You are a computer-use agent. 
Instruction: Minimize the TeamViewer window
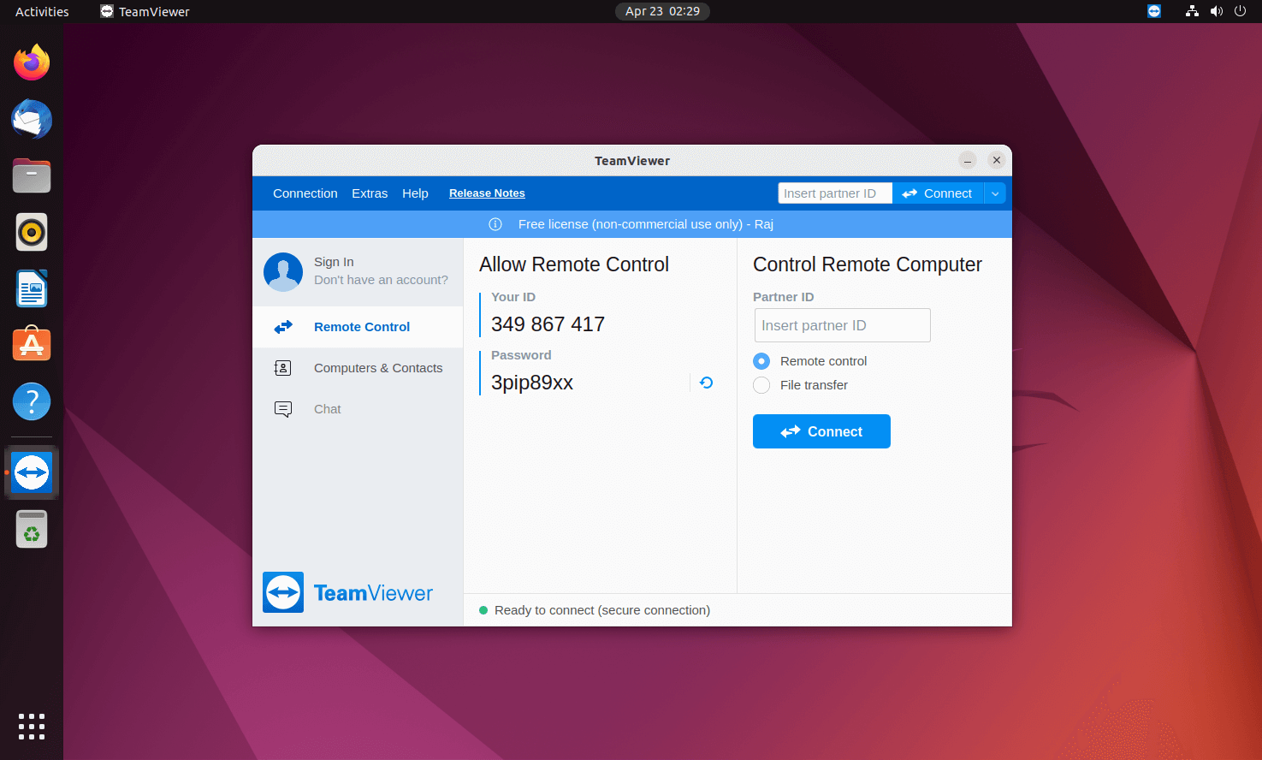[968, 160]
